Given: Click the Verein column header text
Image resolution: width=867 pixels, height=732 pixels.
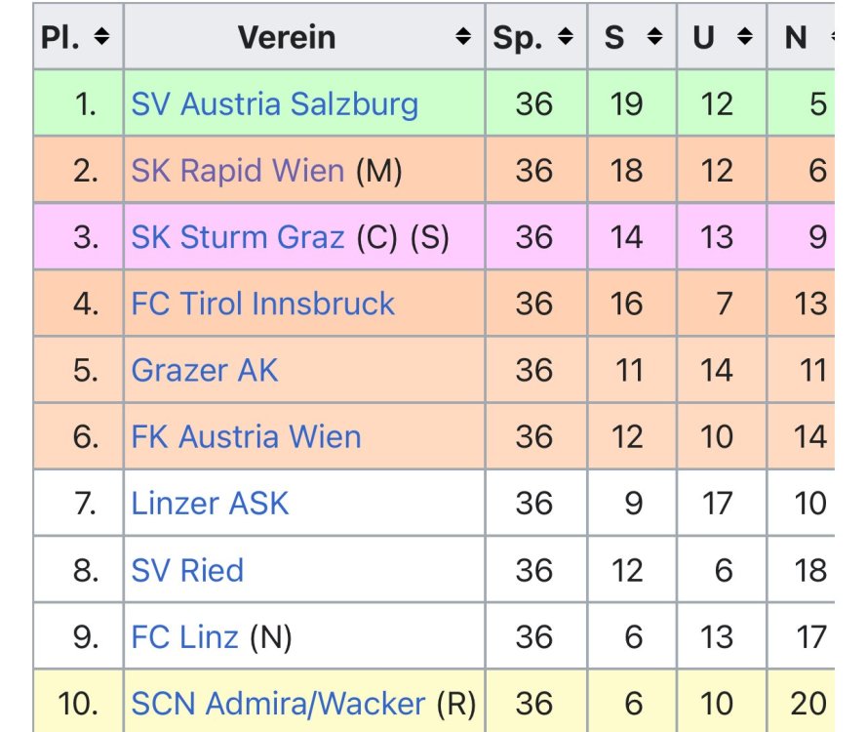Looking at the screenshot, I should [x=287, y=37].
